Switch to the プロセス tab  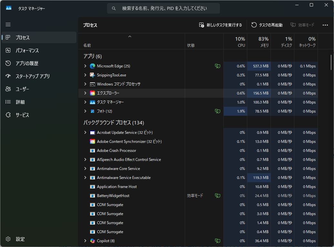39,37
